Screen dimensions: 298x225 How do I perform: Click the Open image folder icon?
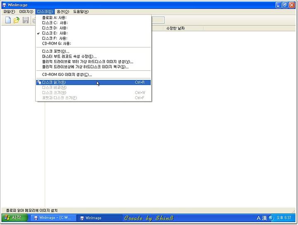[x=17, y=20]
